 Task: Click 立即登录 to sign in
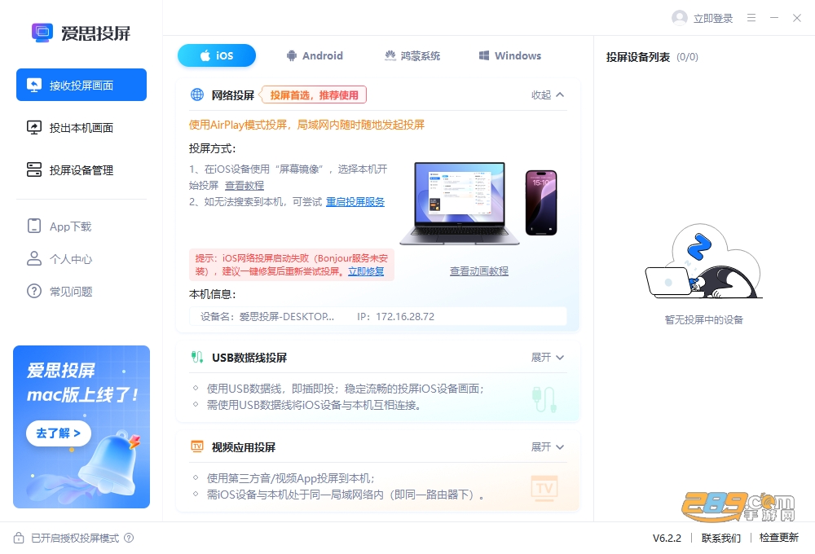tap(712, 19)
